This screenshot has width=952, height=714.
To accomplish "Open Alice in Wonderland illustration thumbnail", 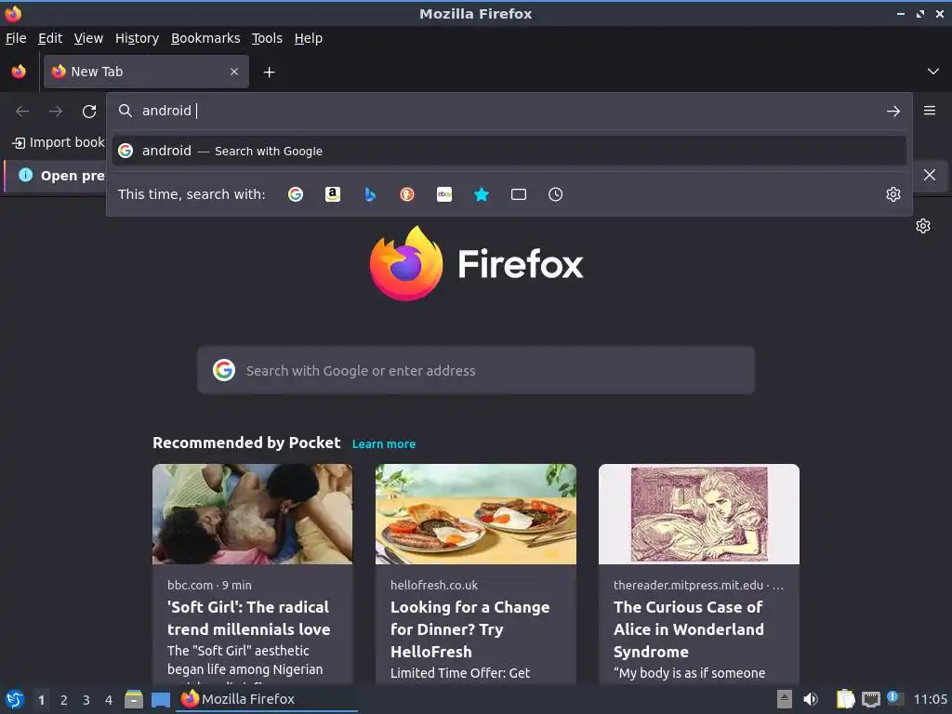I will (699, 514).
